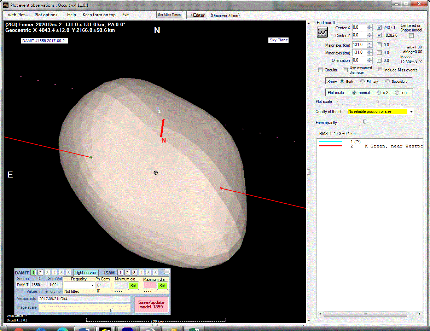The image size is (430, 331).
Task: Select DAMIT model number 1
Action: [x=33, y=273]
